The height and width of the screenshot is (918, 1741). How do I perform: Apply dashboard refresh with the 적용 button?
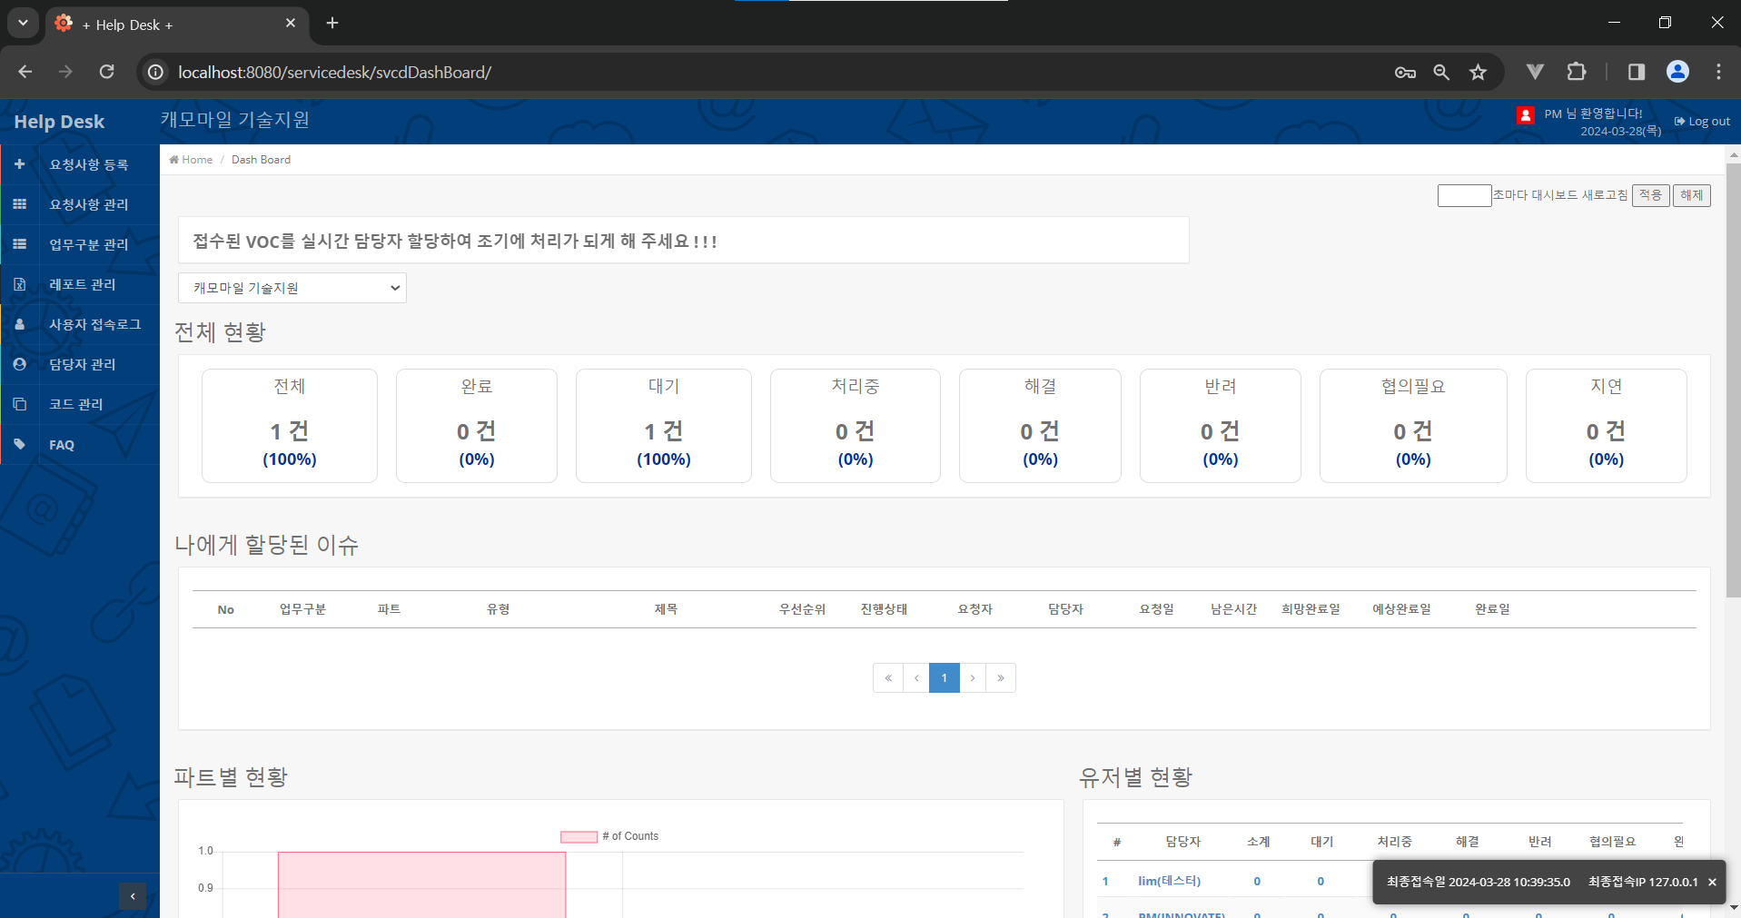tap(1650, 194)
